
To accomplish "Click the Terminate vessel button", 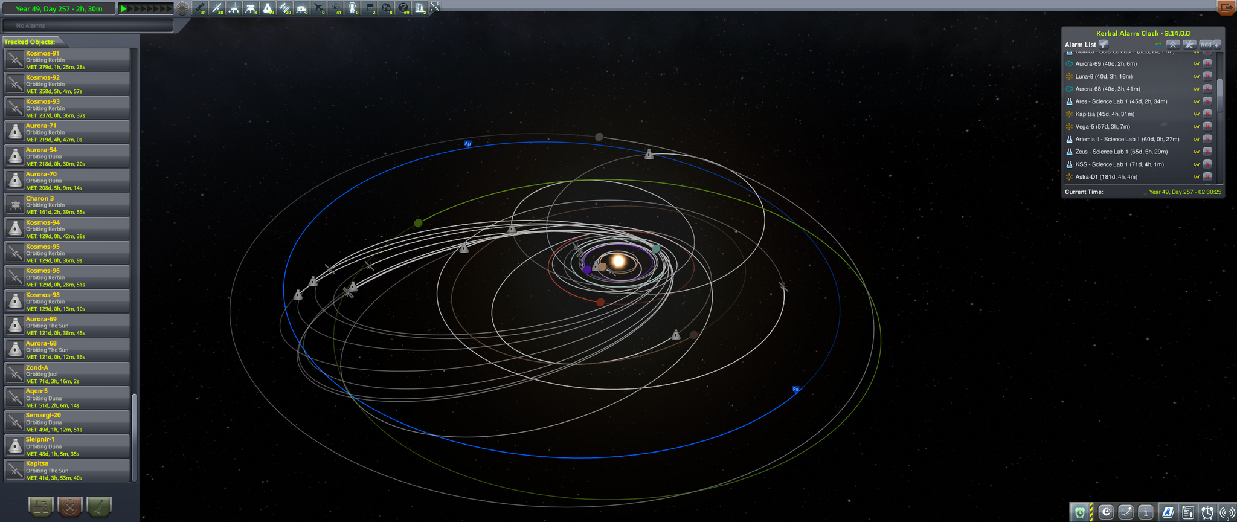I will click(x=70, y=506).
